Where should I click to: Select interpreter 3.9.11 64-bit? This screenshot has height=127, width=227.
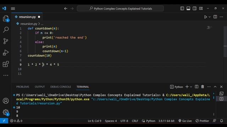coord(166,121)
